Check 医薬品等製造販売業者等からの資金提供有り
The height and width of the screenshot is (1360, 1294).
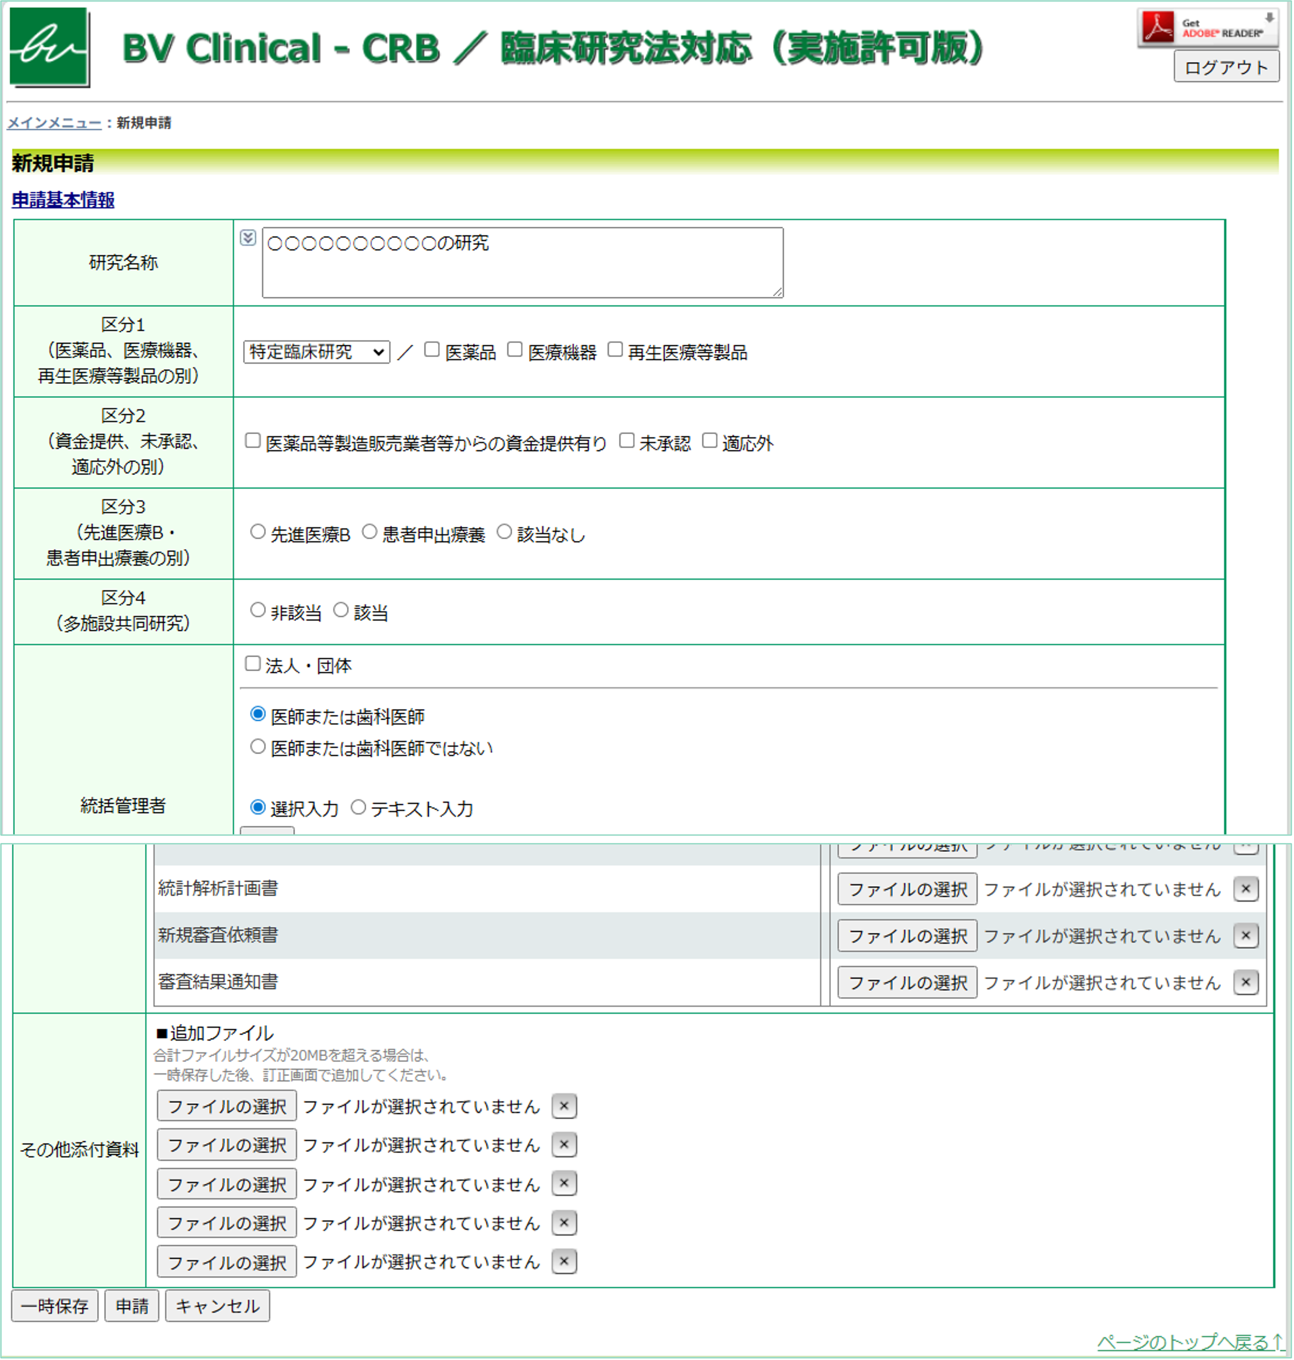(x=252, y=441)
